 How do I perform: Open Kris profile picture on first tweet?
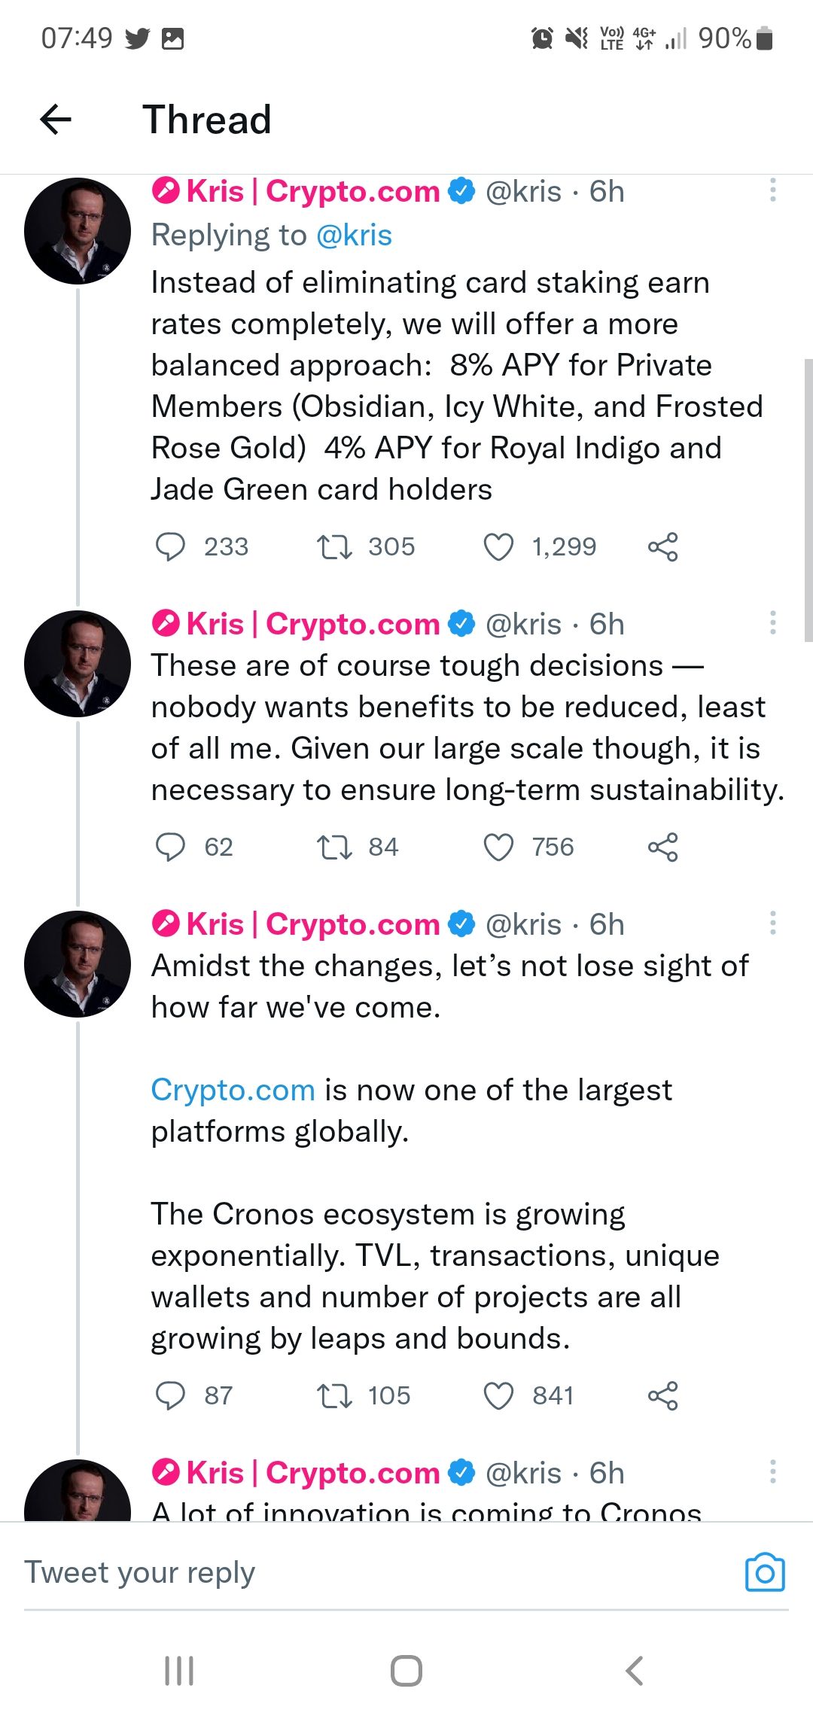click(78, 231)
